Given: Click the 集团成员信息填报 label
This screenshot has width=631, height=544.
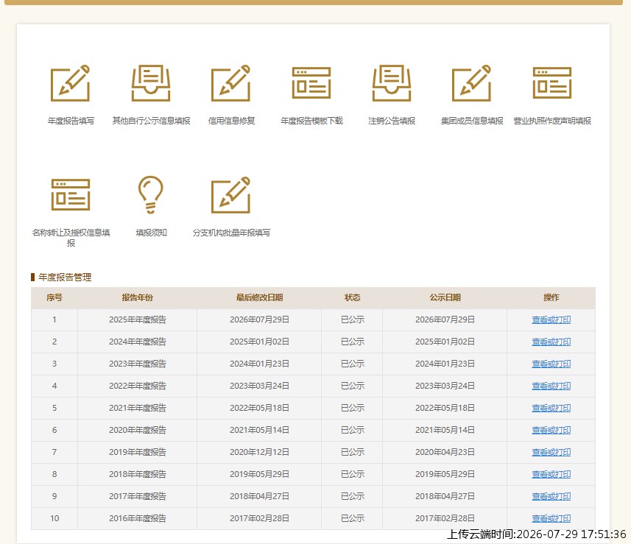Looking at the screenshot, I should pos(472,121).
